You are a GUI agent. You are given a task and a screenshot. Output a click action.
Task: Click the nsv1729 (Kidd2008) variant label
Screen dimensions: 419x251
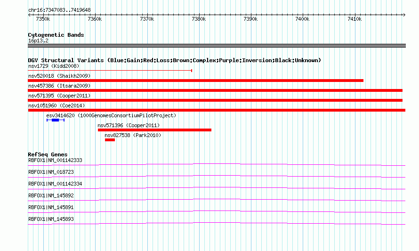coord(54,66)
